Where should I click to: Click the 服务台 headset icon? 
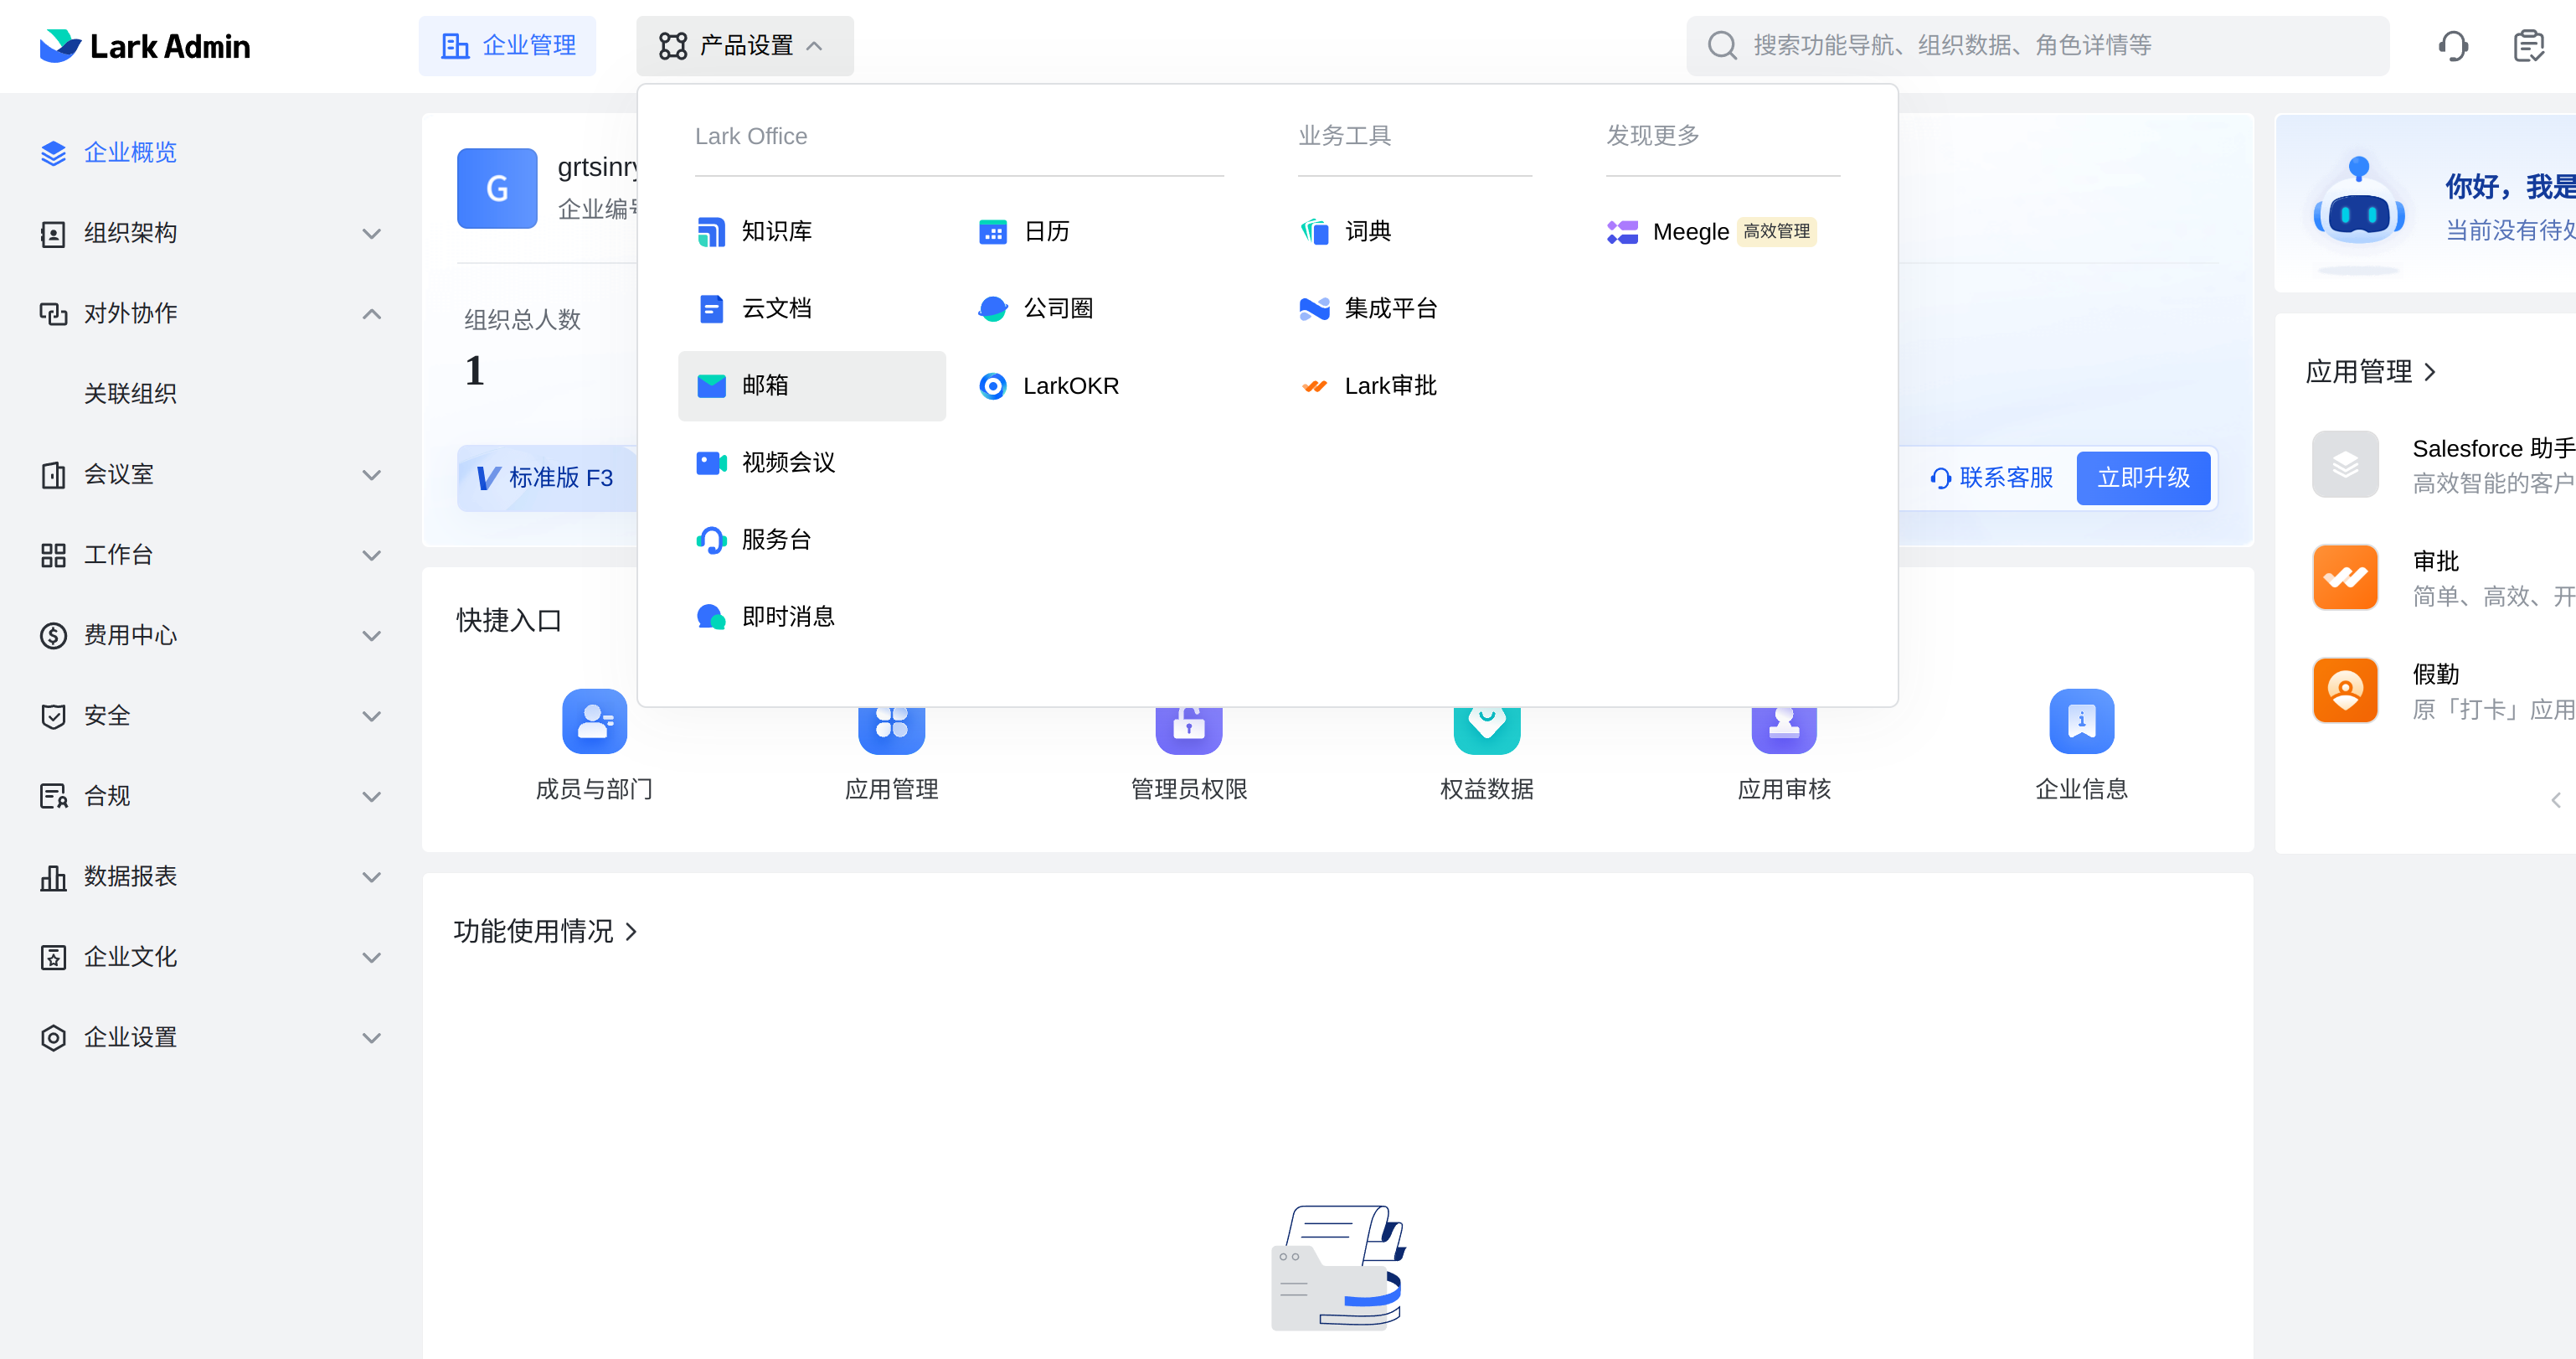click(x=711, y=540)
